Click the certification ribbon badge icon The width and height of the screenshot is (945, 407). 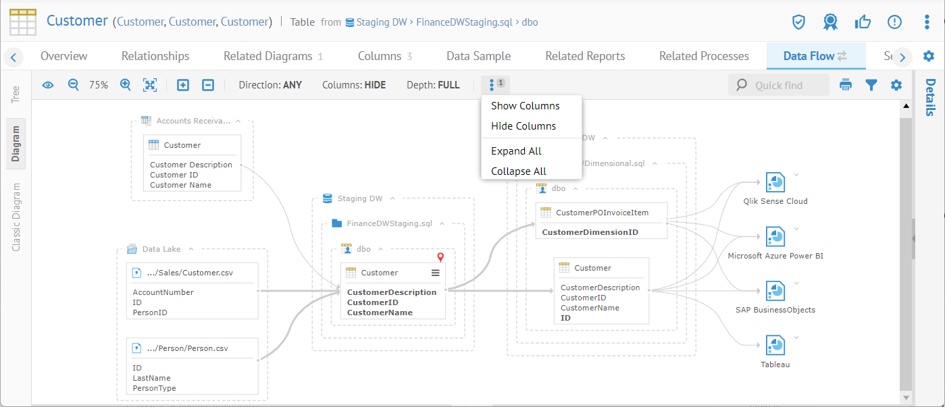coord(830,22)
